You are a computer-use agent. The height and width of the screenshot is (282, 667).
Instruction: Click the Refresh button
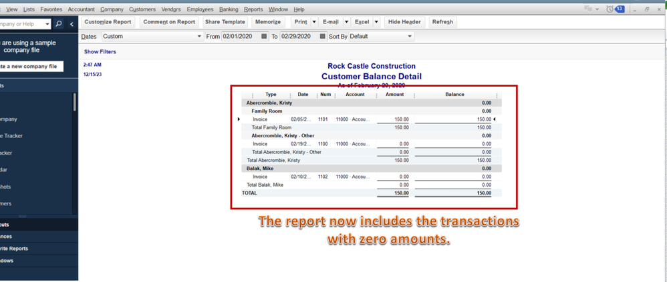443,22
